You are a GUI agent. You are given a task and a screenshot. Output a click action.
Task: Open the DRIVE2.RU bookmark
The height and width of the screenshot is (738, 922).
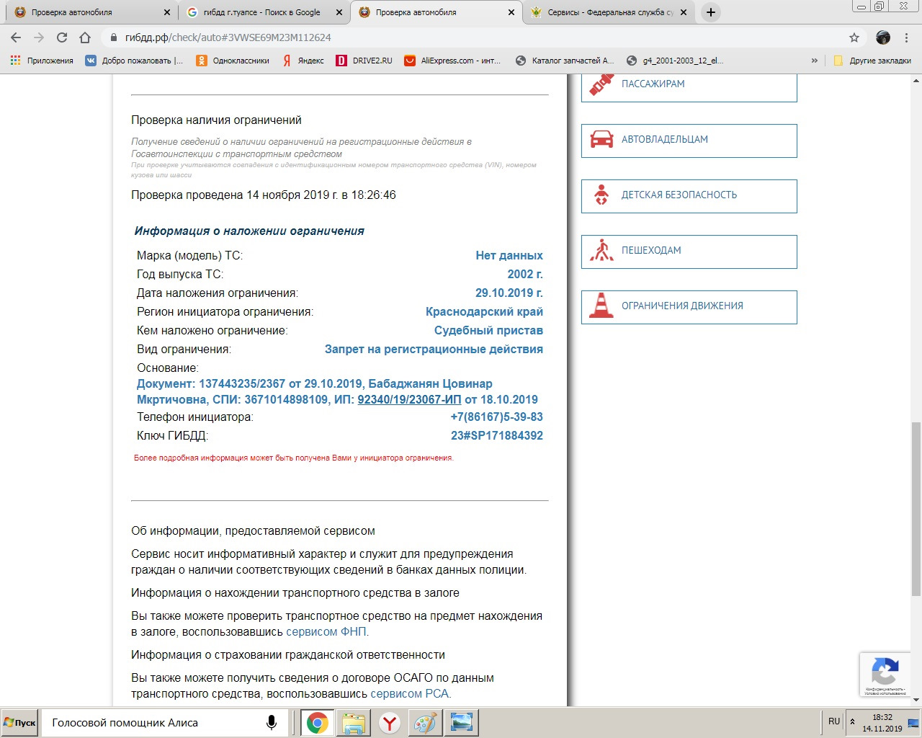(364, 61)
